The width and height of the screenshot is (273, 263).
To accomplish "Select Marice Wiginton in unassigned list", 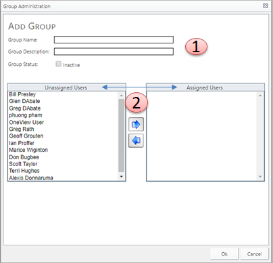I will (x=28, y=150).
